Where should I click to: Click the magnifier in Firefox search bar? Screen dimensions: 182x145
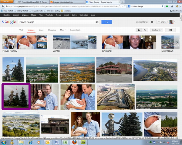coord(162,6)
